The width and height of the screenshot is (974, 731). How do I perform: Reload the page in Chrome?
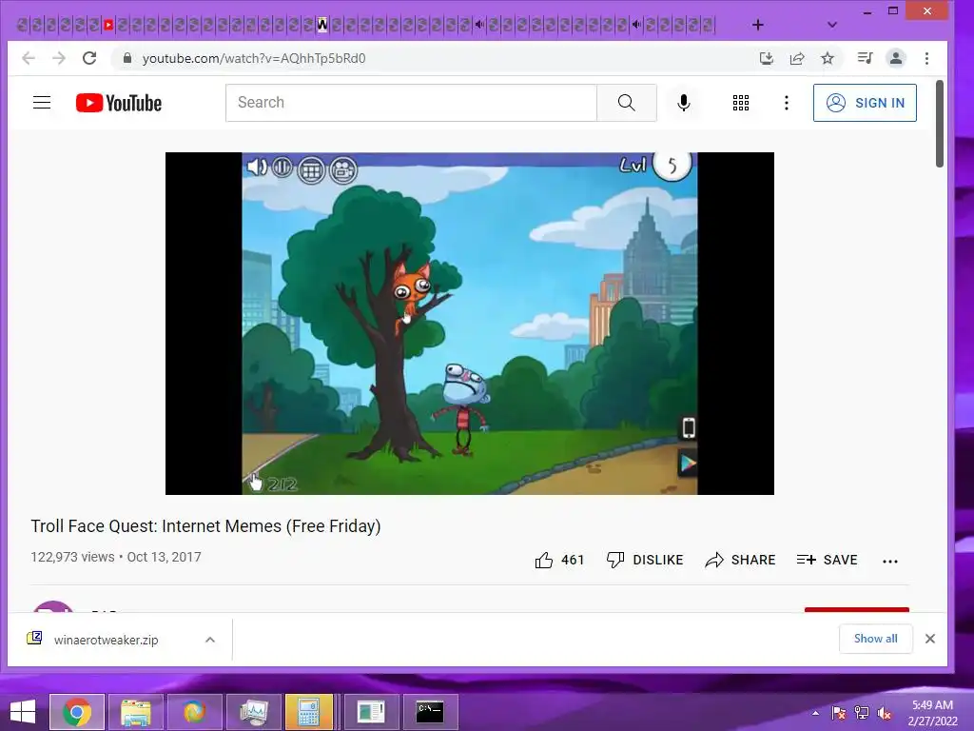click(89, 58)
